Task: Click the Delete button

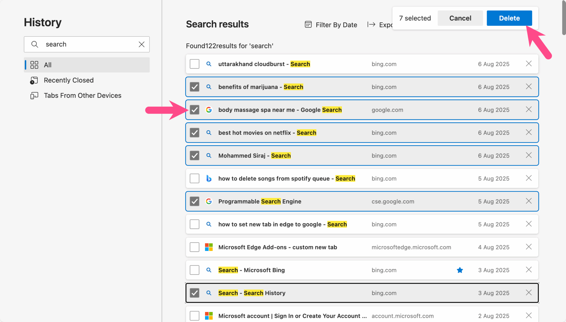Action: point(509,18)
